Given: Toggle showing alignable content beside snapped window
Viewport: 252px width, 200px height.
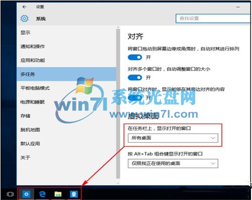Looking at the screenshot, I should click(135, 97).
